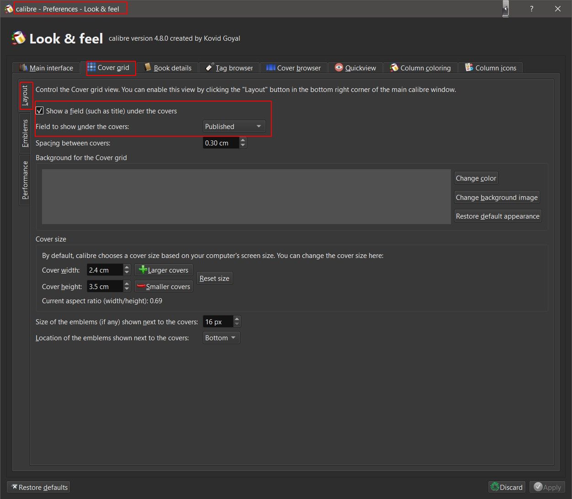Increase emblem size with up arrow
The width and height of the screenshot is (572, 499).
237,319
